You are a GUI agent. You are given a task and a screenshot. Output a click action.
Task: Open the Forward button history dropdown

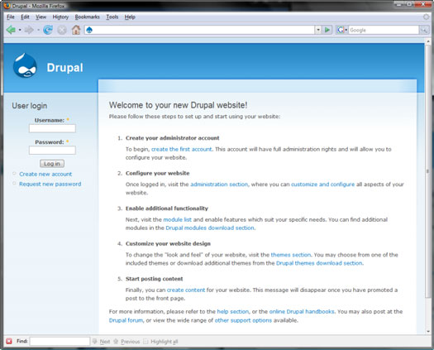(x=38, y=30)
